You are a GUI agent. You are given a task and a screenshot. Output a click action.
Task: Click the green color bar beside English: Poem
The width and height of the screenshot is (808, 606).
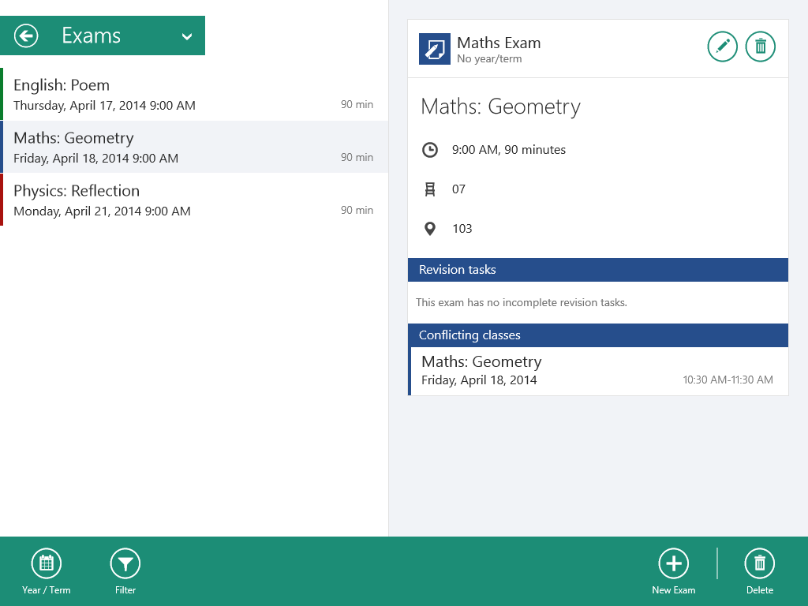[x=2, y=94]
